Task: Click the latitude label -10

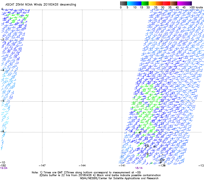Action: click(x=2, y=163)
